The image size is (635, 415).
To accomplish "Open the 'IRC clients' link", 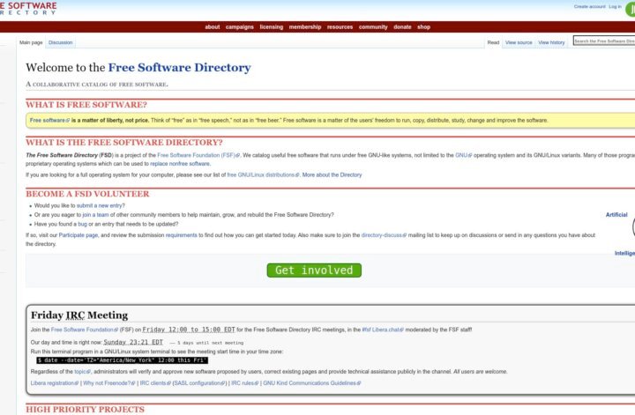I will tap(155, 383).
